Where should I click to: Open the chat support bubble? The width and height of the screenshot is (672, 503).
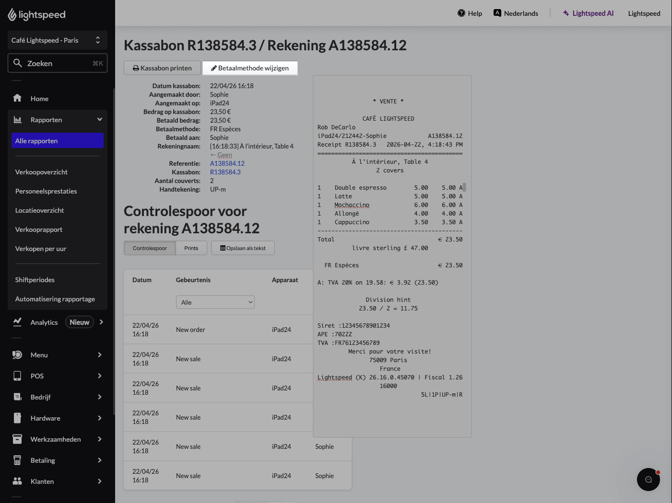[x=648, y=480]
